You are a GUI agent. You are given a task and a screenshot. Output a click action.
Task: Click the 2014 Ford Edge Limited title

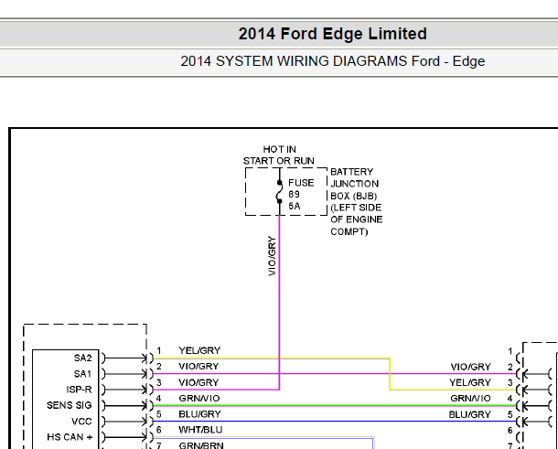332,34
